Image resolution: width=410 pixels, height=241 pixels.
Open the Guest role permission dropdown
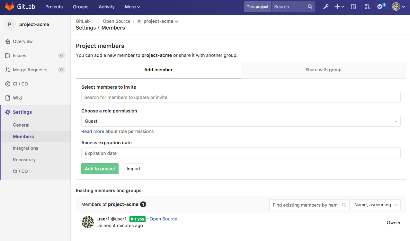click(241, 121)
